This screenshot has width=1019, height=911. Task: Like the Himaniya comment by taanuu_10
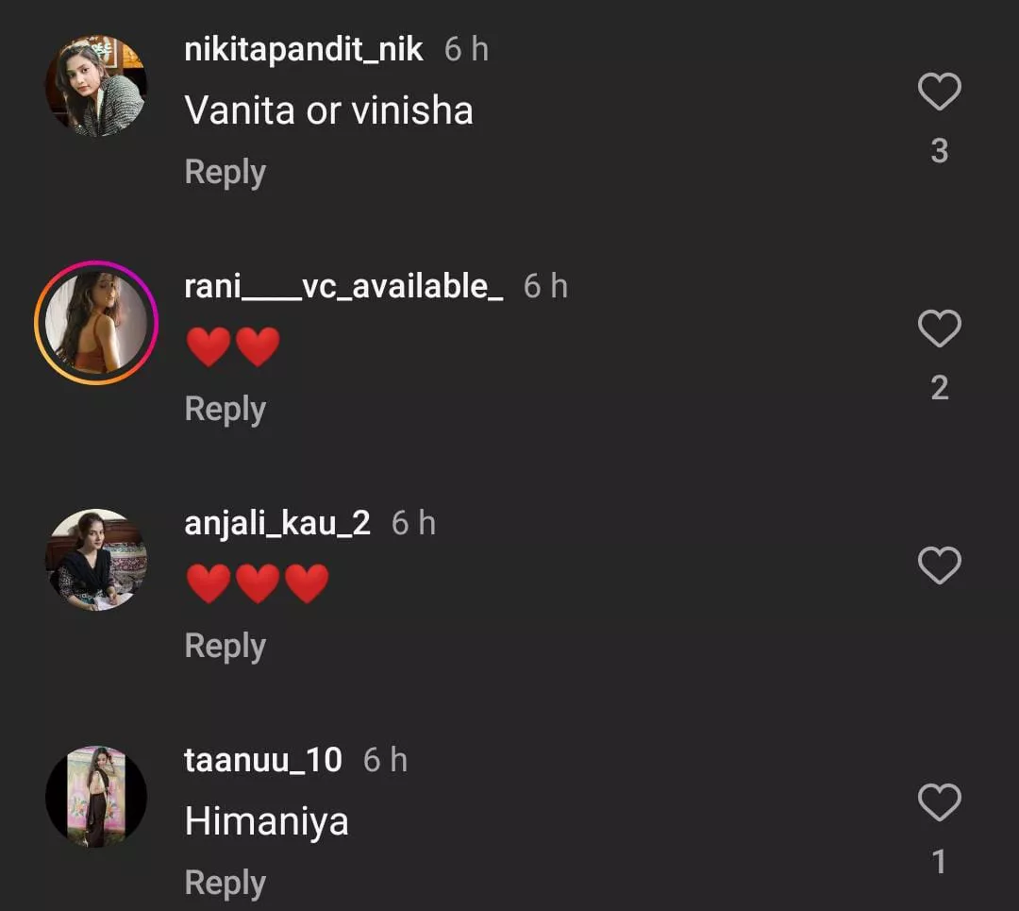point(939,802)
